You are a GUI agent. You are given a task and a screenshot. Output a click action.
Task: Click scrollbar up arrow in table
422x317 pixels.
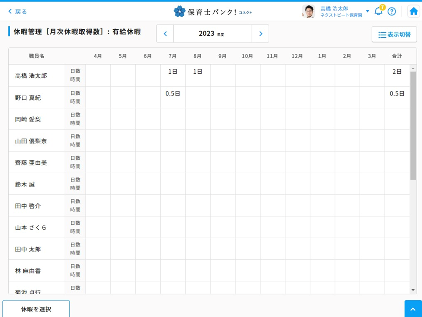tap(413, 69)
